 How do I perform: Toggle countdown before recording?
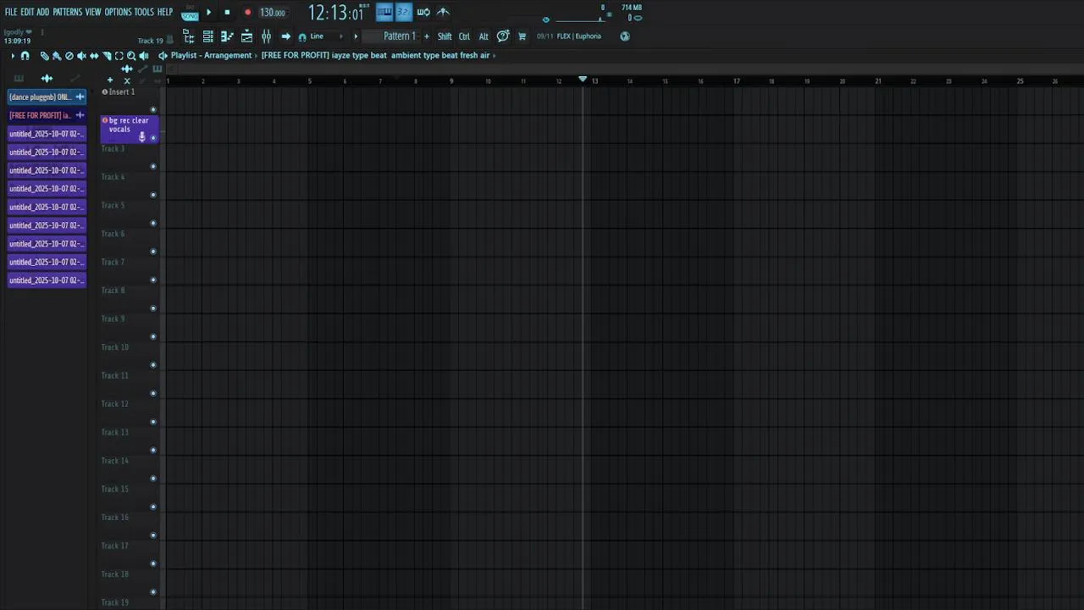(404, 12)
